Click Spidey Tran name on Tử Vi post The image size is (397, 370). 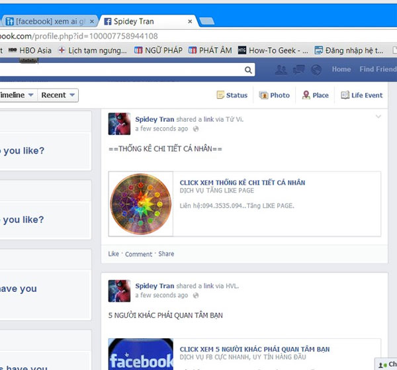(155, 119)
